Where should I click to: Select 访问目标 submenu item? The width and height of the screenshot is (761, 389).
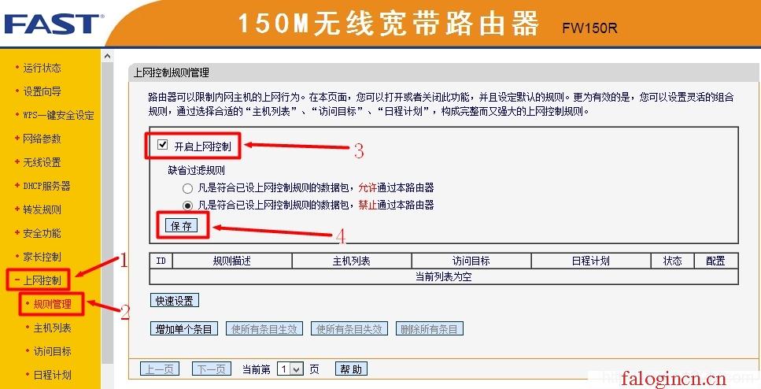[x=53, y=351]
